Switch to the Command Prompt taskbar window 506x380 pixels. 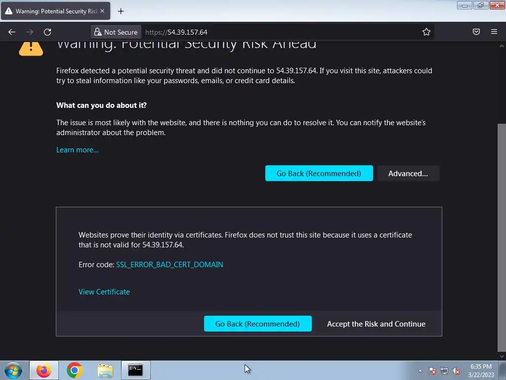coord(135,370)
